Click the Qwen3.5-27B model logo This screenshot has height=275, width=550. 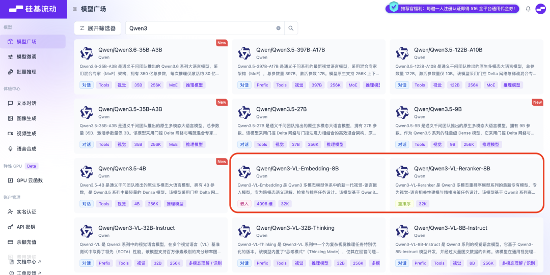click(x=244, y=112)
